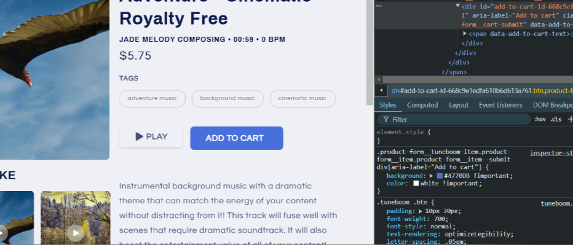Click the play triangle icon in PLAY button
The width and height of the screenshot is (573, 245).
tap(139, 136)
